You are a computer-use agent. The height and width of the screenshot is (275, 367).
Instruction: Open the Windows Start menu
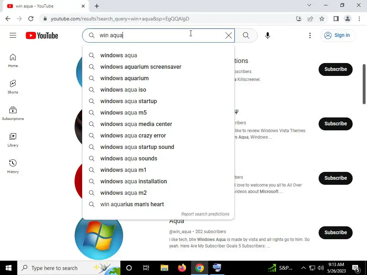click(9, 268)
